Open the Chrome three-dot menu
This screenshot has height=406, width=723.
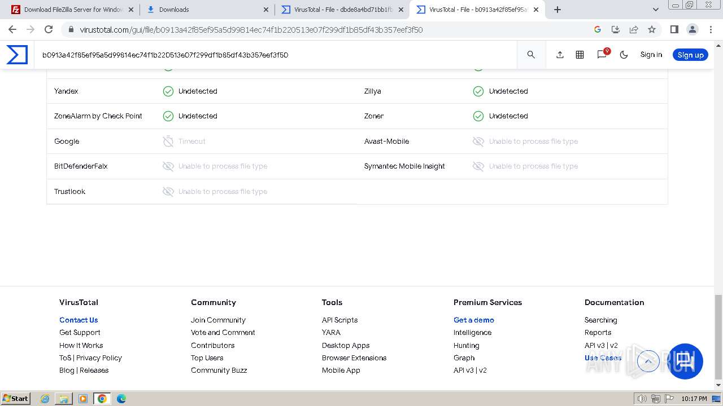point(711,29)
